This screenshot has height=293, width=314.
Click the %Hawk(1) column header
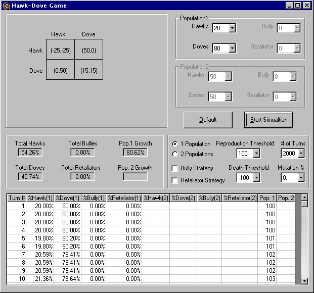pyautogui.click(x=40, y=198)
